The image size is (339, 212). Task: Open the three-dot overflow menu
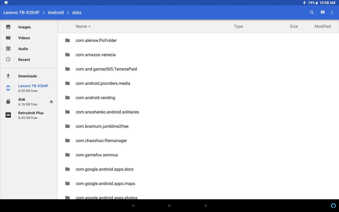(332, 12)
